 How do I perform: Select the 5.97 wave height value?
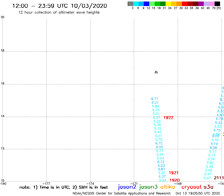point(208,174)
